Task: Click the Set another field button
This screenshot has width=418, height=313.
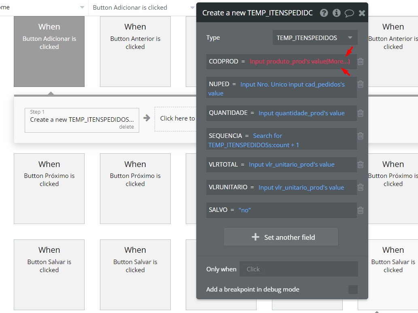Action: click(281, 237)
